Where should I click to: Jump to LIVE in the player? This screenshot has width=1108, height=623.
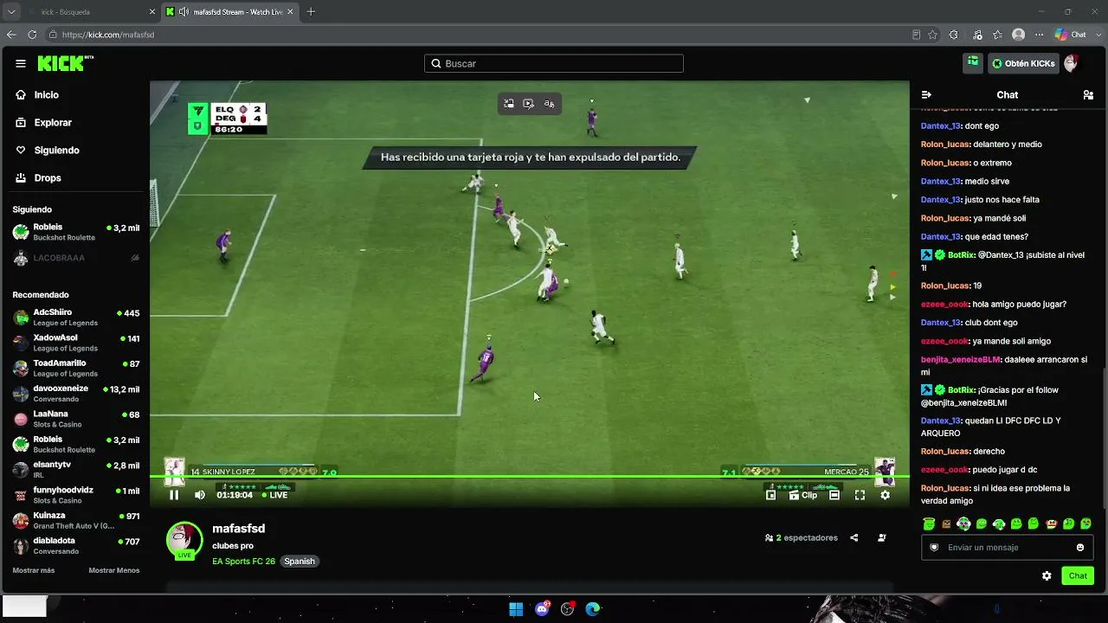click(x=274, y=495)
